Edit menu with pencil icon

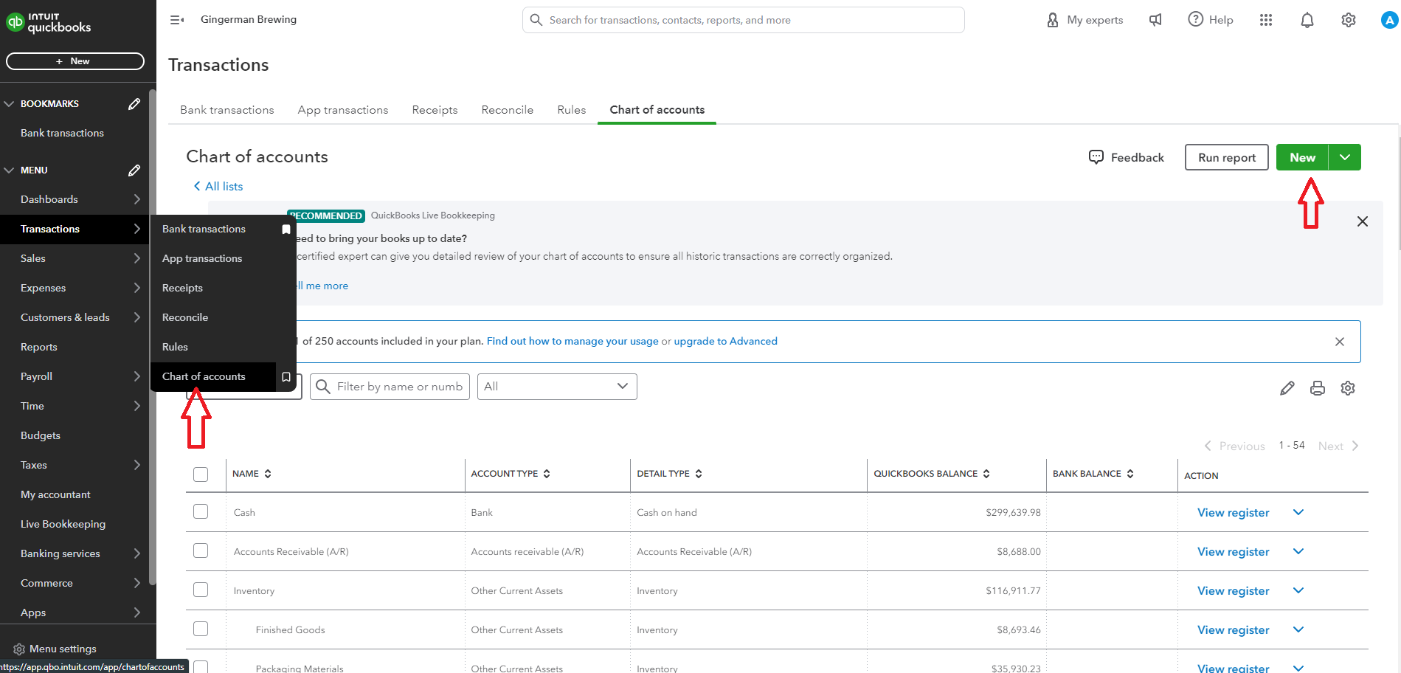point(134,170)
